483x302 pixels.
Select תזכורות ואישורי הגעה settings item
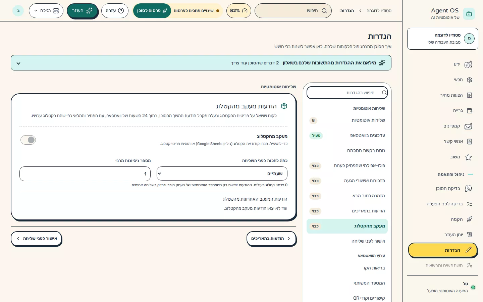pyautogui.click(x=347, y=181)
